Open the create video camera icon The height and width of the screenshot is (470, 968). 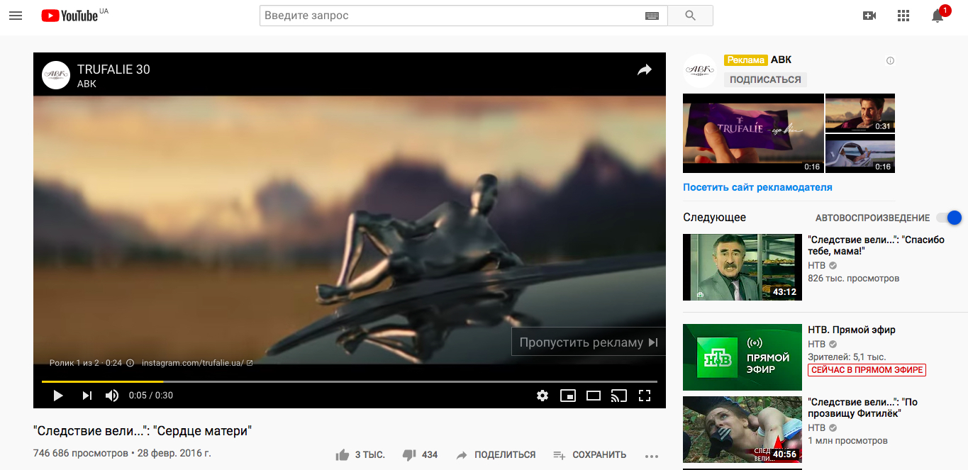[x=869, y=16]
